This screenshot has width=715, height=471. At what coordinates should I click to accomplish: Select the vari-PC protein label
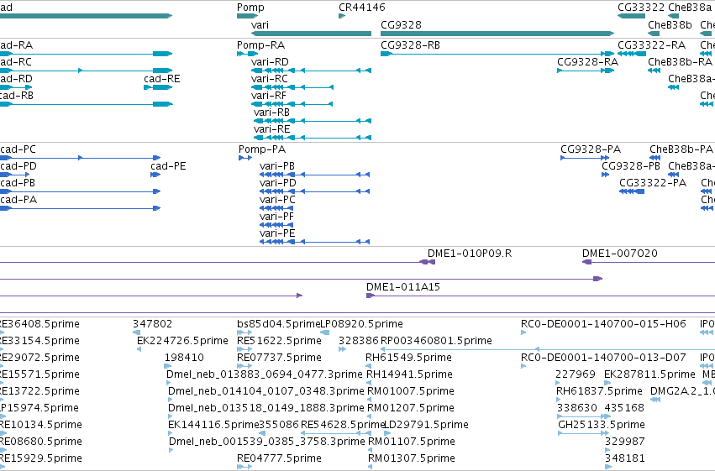click(277, 200)
